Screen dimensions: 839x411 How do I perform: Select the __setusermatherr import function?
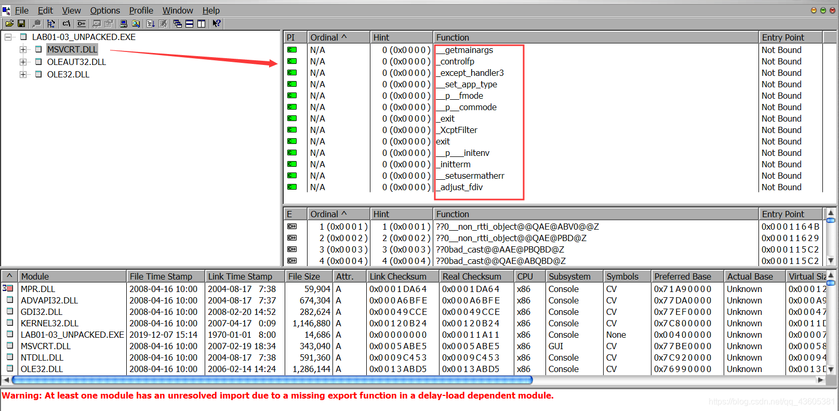click(x=470, y=176)
